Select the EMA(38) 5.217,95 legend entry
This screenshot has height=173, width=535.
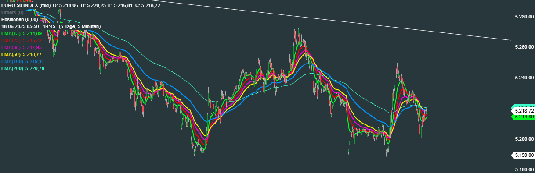coord(22,47)
